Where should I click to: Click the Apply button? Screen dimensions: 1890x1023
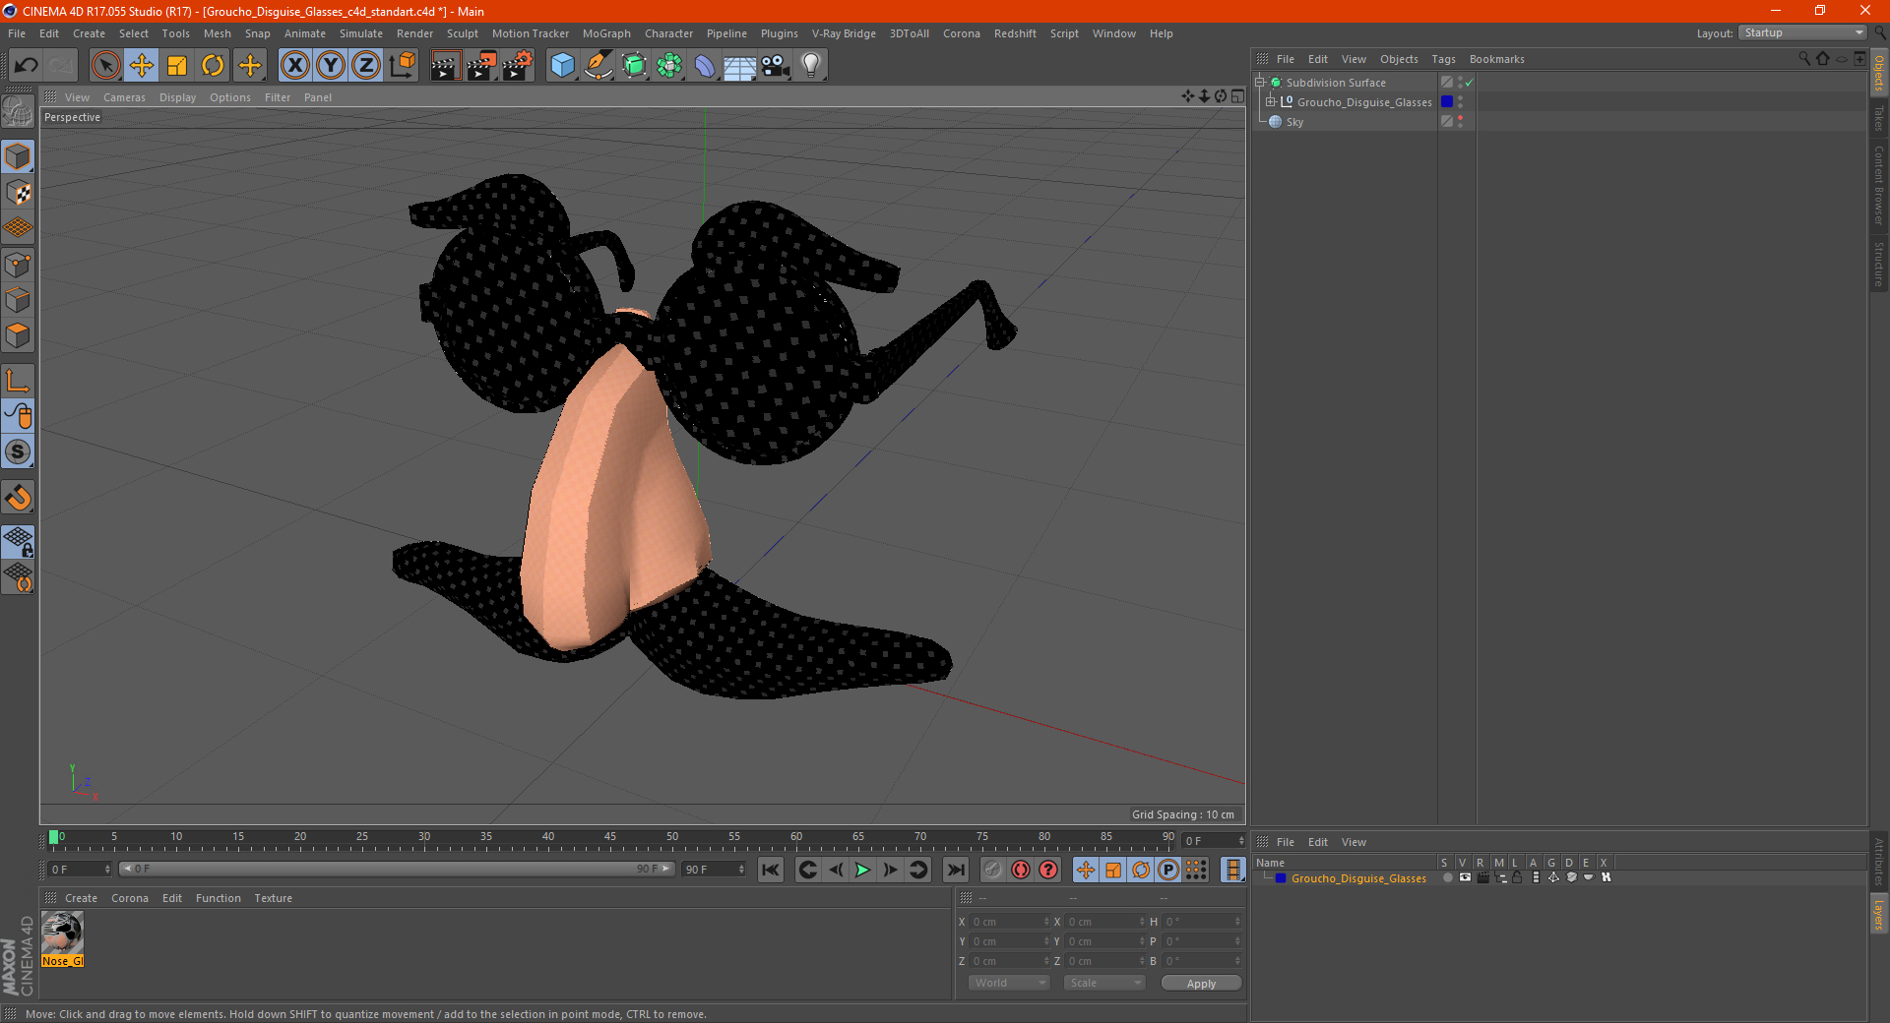1201,983
